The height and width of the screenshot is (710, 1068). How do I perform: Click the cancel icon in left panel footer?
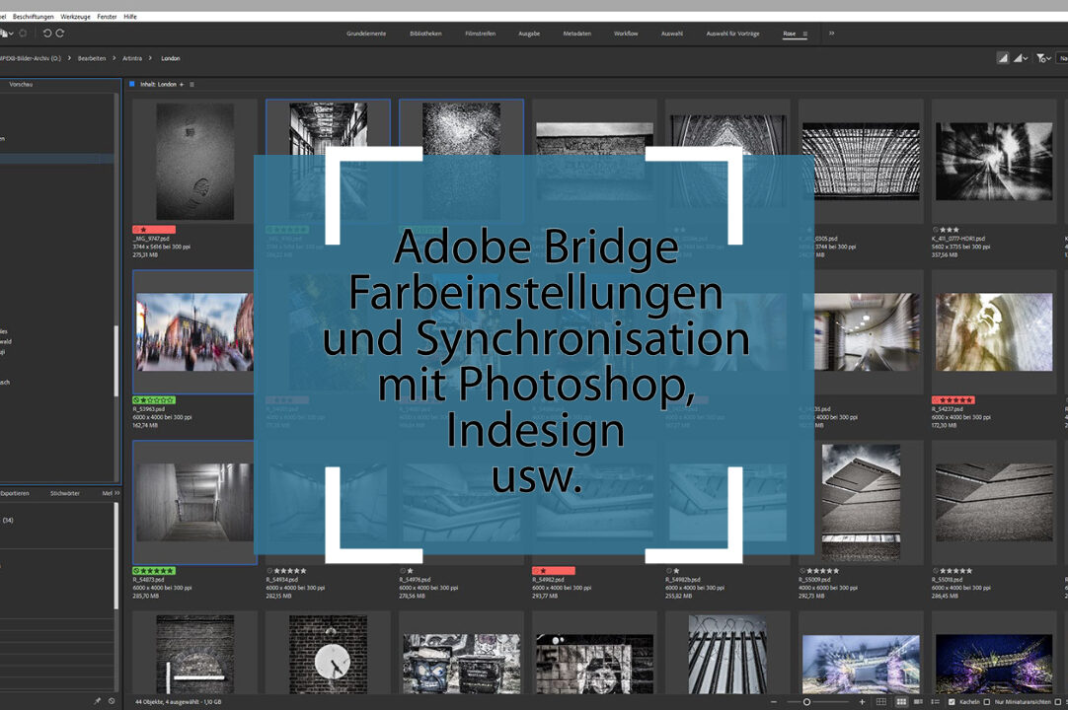pyautogui.click(x=112, y=700)
